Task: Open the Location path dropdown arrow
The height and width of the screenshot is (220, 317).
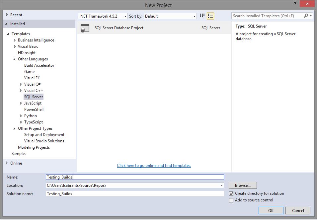Action: coord(222,185)
